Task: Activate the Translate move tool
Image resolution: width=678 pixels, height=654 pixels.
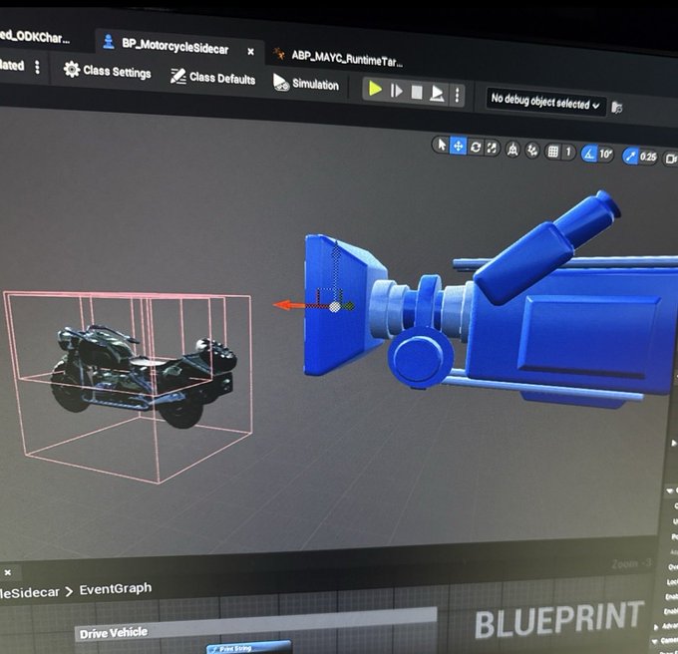Action: click(x=458, y=147)
